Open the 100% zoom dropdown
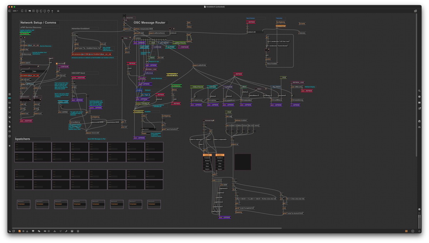Screen dimensions: 429x243 coord(15,11)
